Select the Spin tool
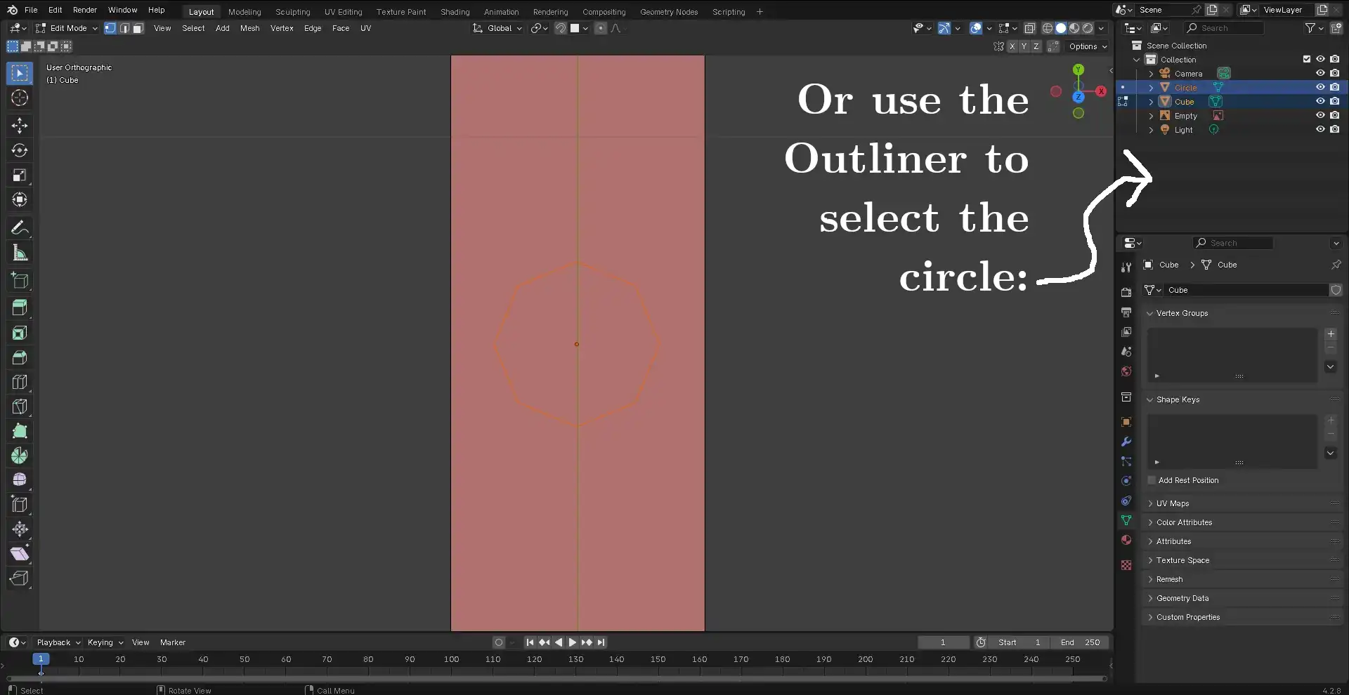This screenshot has width=1349, height=695. (20, 456)
